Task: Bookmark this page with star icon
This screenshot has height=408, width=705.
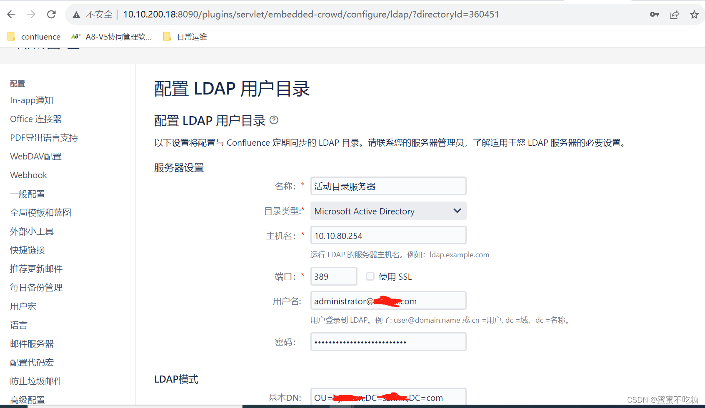Action: click(x=694, y=15)
